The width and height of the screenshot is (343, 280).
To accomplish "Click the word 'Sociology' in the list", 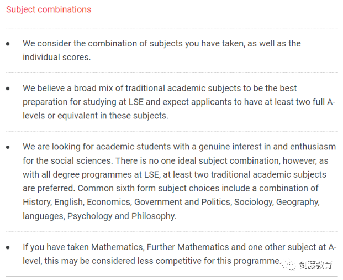I will pos(253,202).
